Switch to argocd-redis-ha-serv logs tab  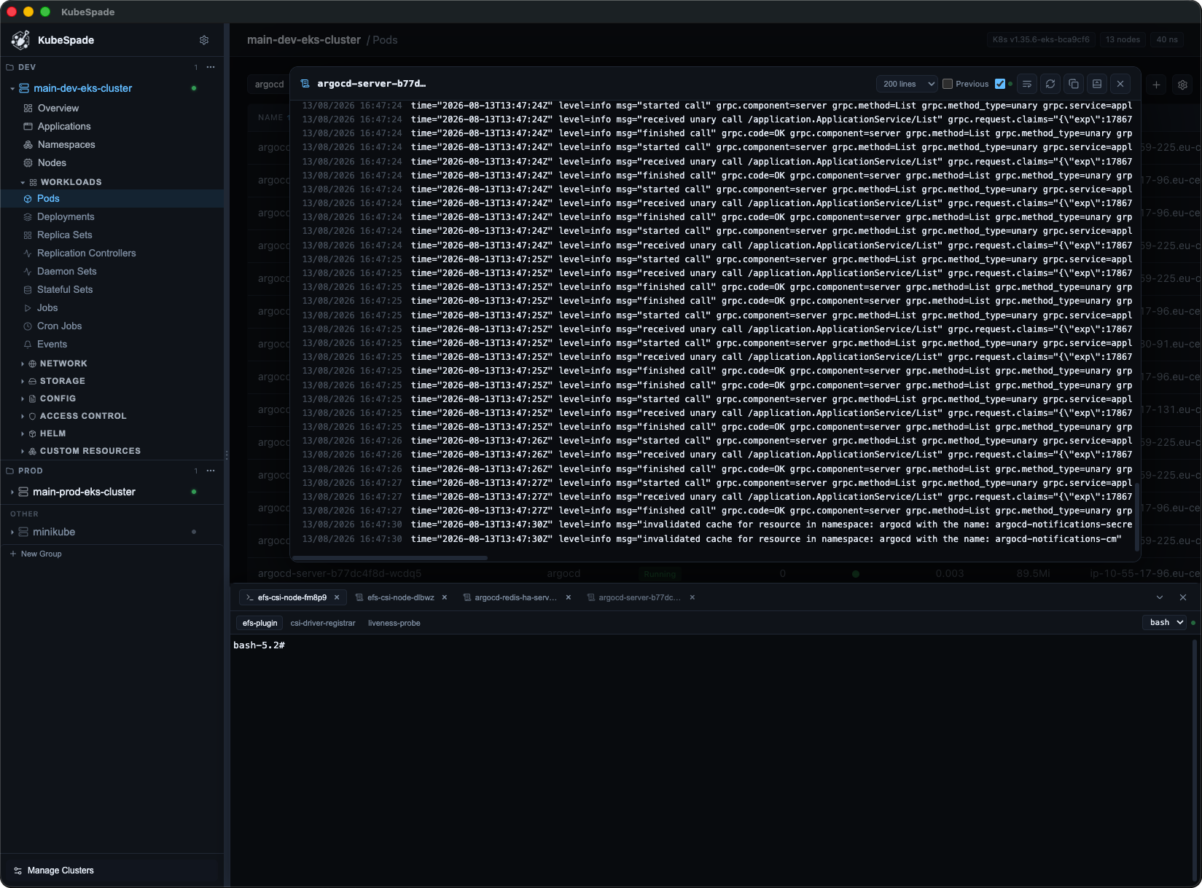[x=516, y=597]
